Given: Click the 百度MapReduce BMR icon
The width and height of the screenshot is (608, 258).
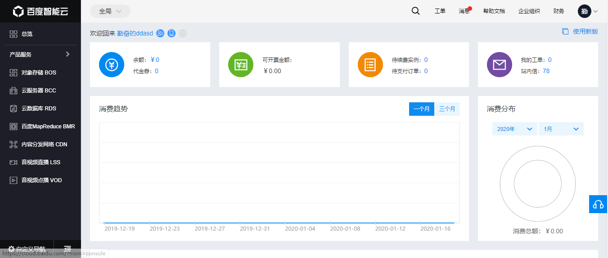Looking at the screenshot, I should [x=14, y=126].
